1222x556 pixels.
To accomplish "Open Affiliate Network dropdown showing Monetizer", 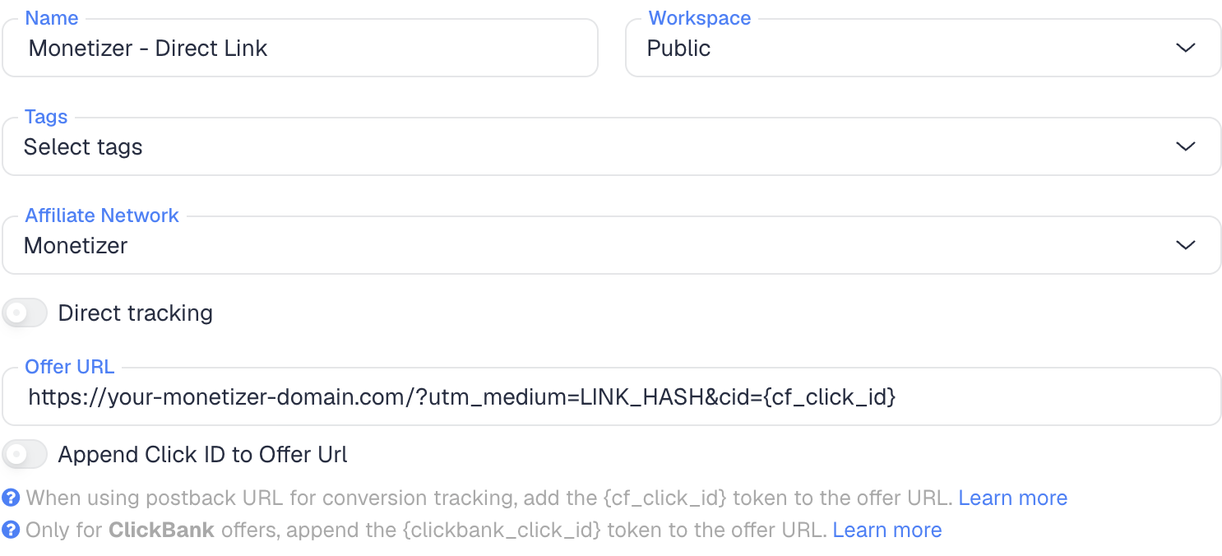I will (611, 245).
